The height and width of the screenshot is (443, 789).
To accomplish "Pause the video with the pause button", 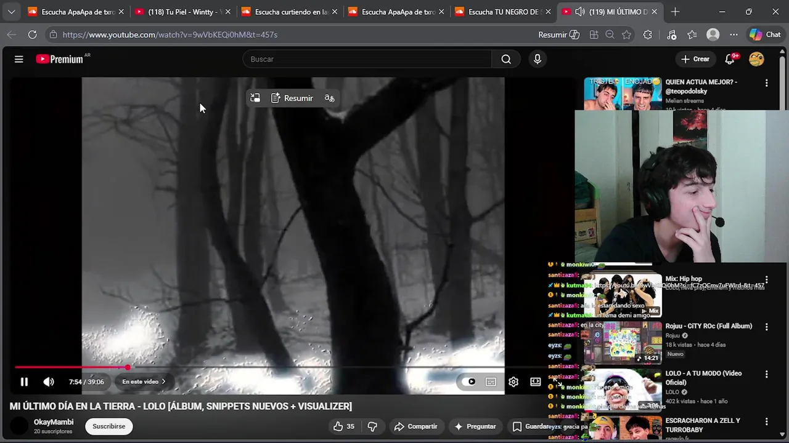I will (x=24, y=382).
